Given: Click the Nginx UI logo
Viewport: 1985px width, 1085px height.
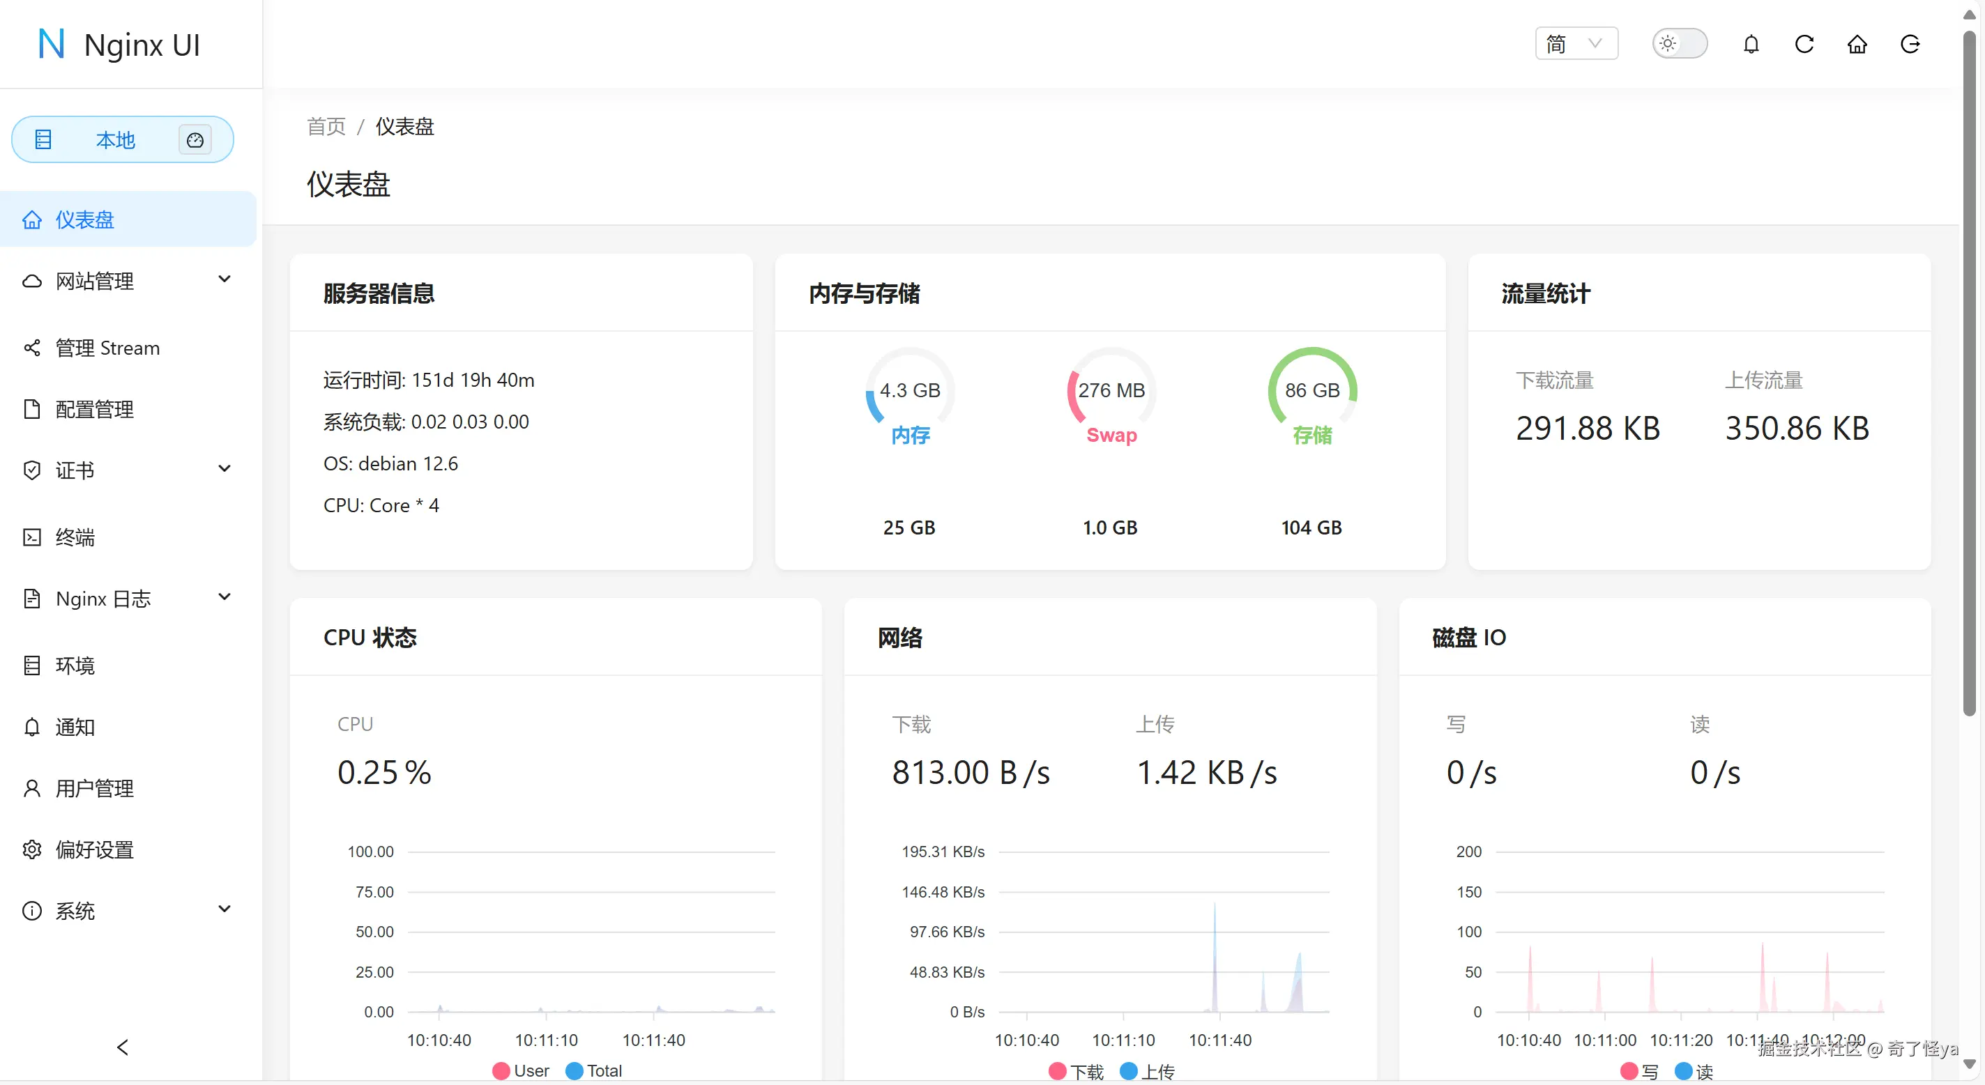Looking at the screenshot, I should click(119, 45).
